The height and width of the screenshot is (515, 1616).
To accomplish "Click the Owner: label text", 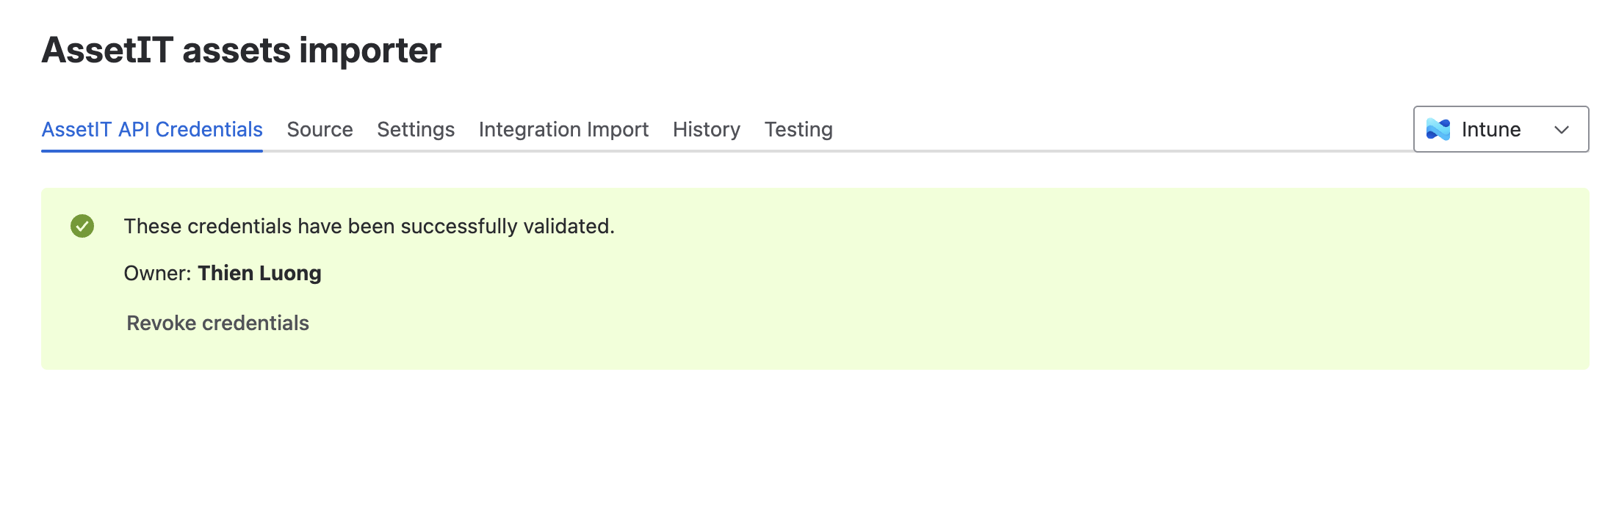I will click(157, 273).
